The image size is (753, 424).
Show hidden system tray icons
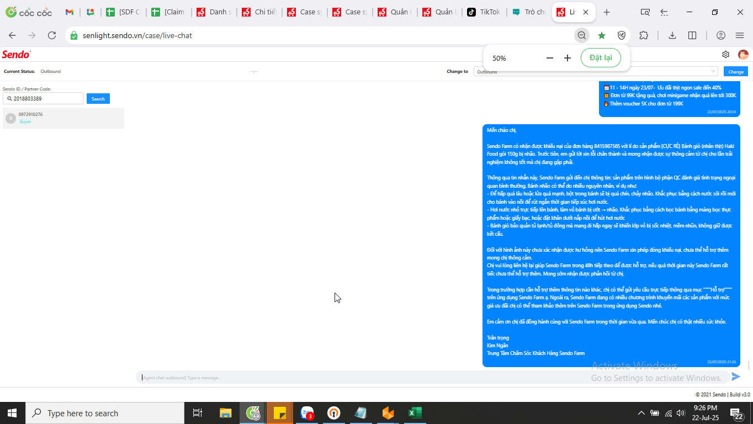(641, 413)
